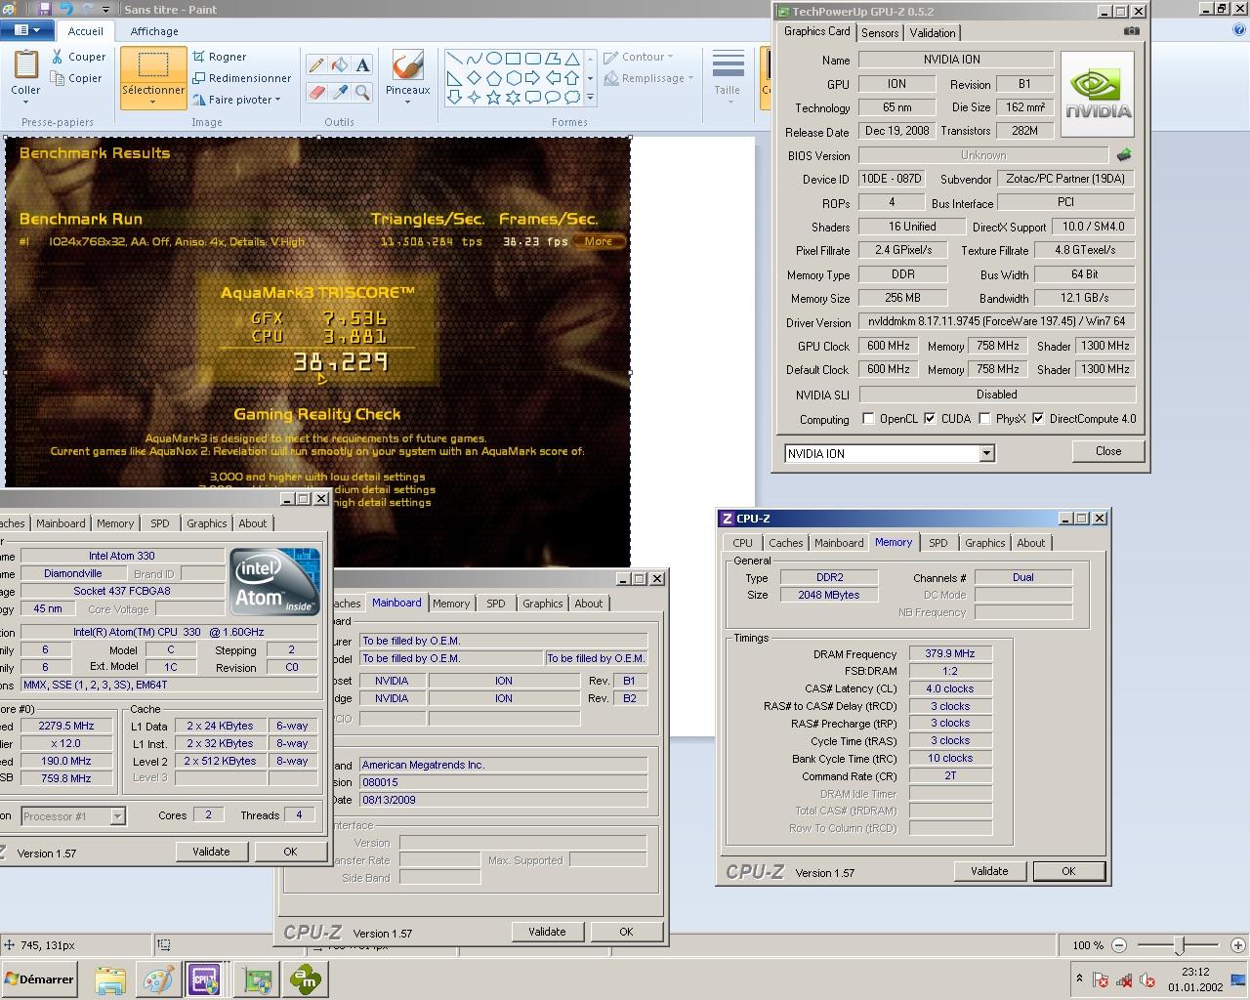Select the Eraser tool in Outils

[315, 93]
